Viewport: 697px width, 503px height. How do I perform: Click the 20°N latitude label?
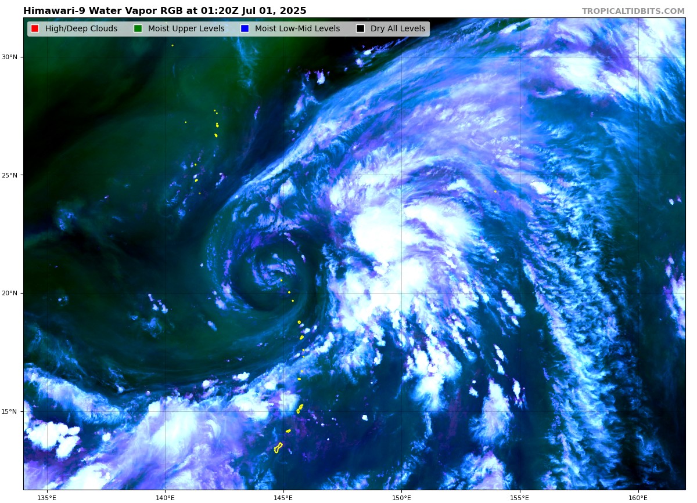click(9, 293)
